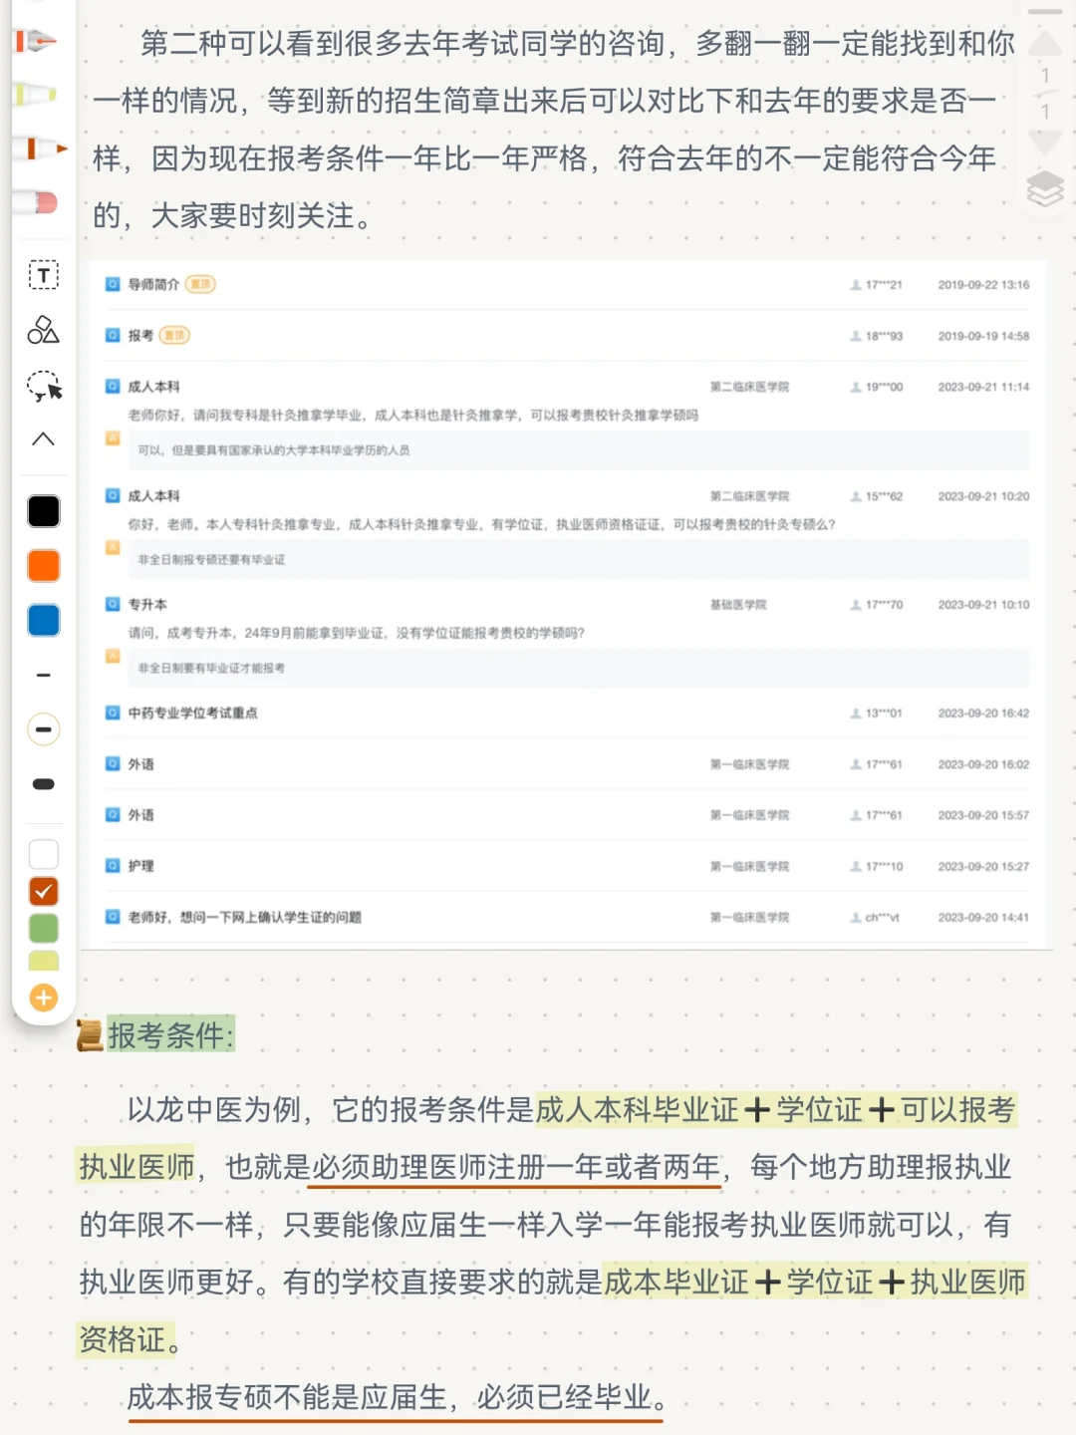The width and height of the screenshot is (1076, 1435).
Task: Open 成人本科 post dated 2023-09-21 10:20
Action: pyautogui.click(x=153, y=496)
